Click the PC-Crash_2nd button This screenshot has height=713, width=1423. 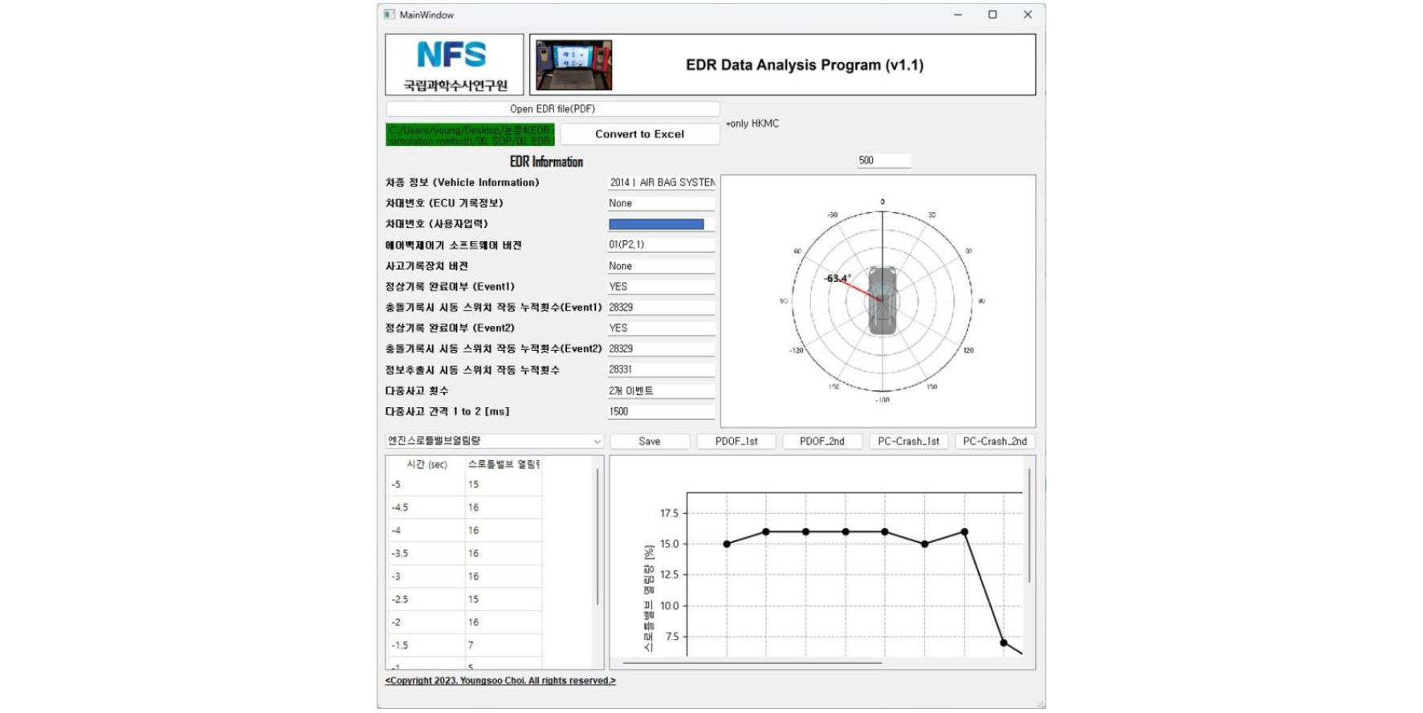995,441
